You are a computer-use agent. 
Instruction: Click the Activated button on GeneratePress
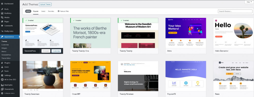(46, 51)
